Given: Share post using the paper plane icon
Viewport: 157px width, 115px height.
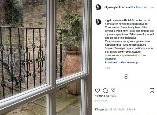Looking at the screenshot, I should pyautogui.click(x=113, y=90).
